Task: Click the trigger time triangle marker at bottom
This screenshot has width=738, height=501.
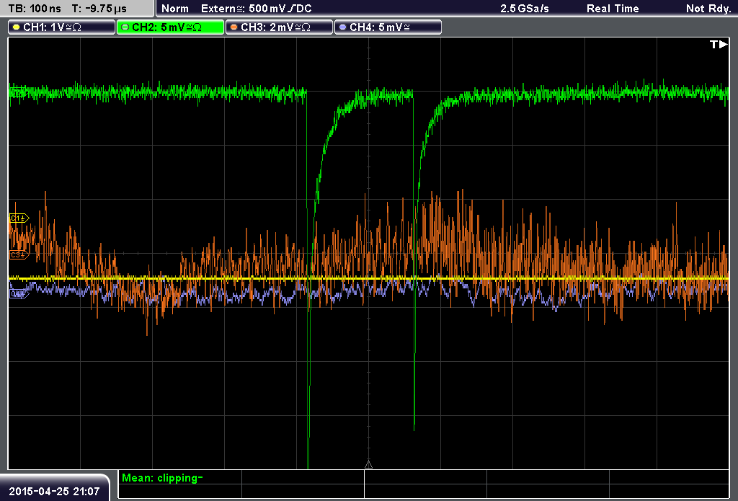Action: (368, 465)
